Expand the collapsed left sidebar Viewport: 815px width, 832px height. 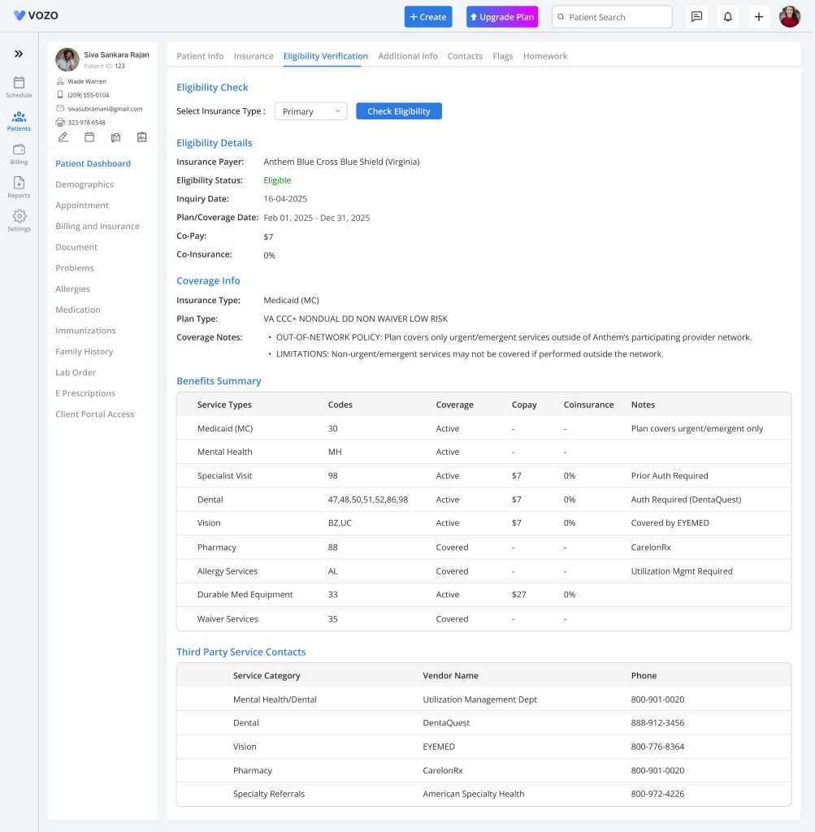(x=19, y=54)
